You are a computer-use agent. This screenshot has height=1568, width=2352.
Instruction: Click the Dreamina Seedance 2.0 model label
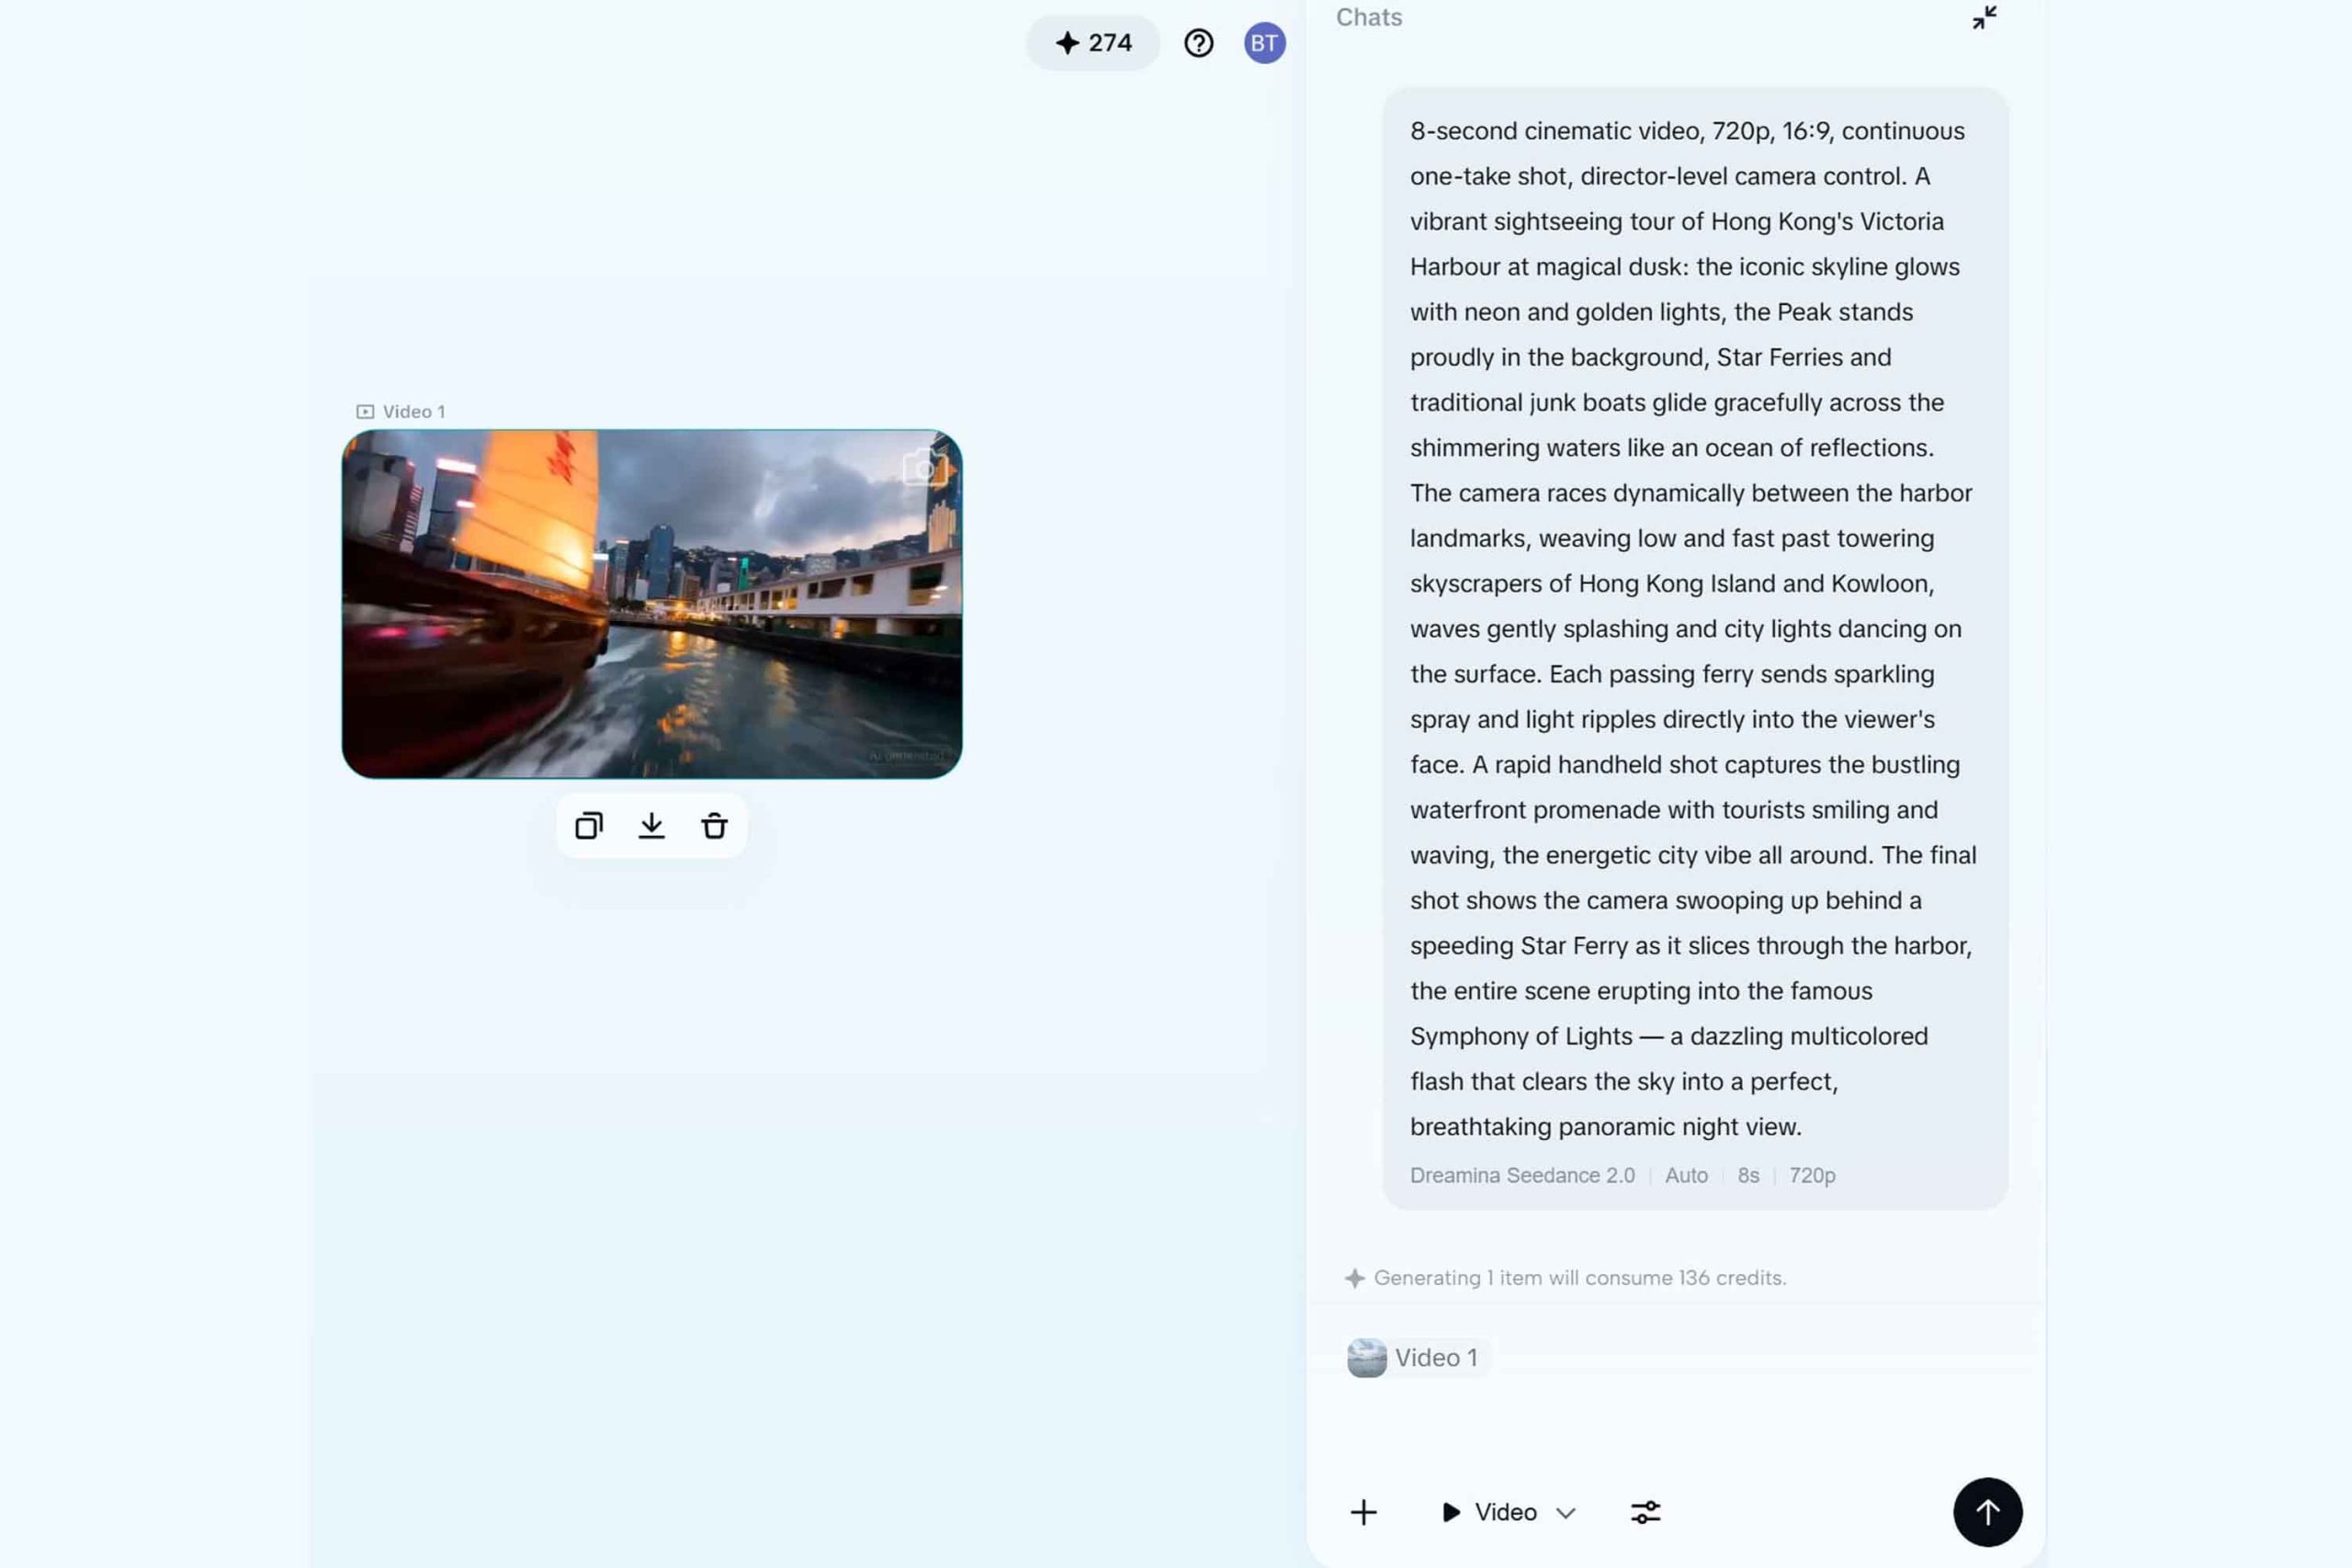pyautogui.click(x=1521, y=1175)
